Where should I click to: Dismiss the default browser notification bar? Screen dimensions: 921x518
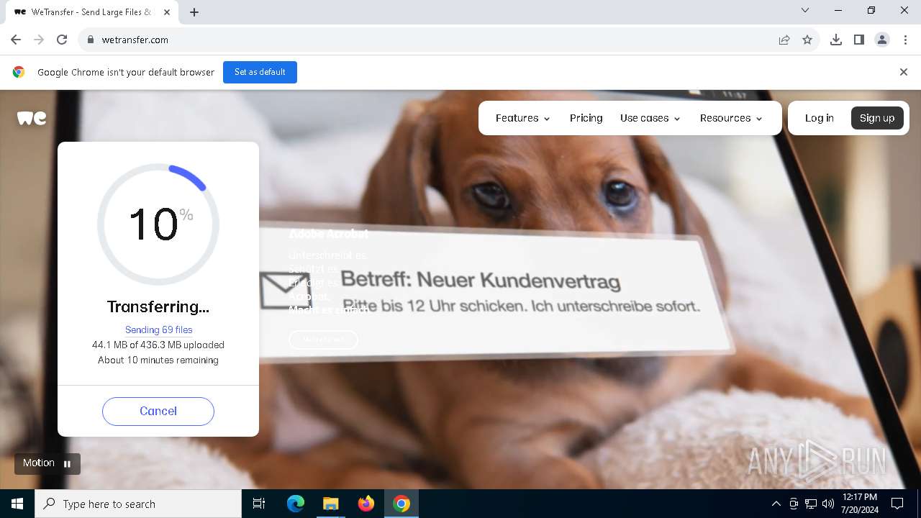pyautogui.click(x=904, y=72)
